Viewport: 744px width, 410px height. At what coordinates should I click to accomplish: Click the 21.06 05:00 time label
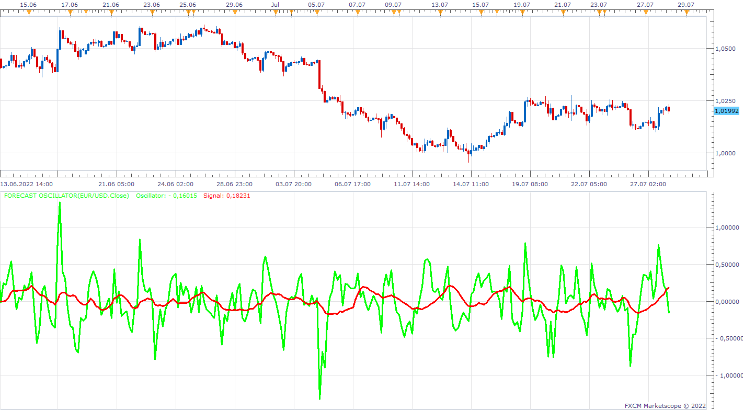116,184
